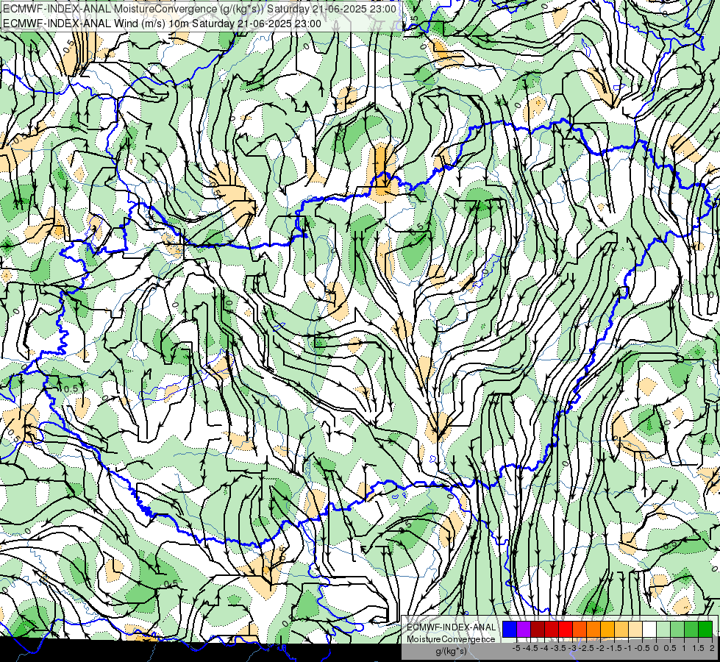Select the crimson legend swatch, -4 to -3.5
This screenshot has height=662, width=720.
click(552, 630)
